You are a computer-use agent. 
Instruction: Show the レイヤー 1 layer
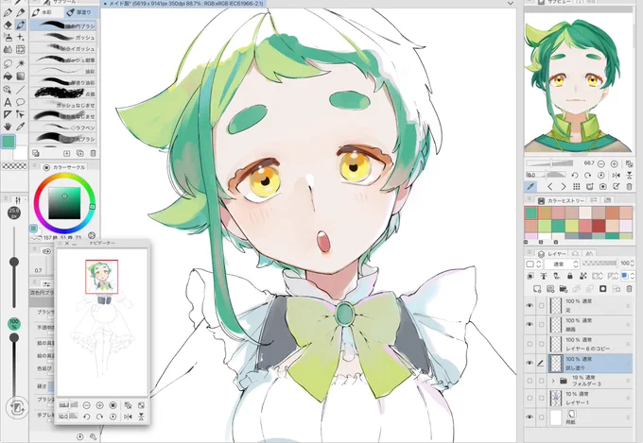tap(530, 398)
